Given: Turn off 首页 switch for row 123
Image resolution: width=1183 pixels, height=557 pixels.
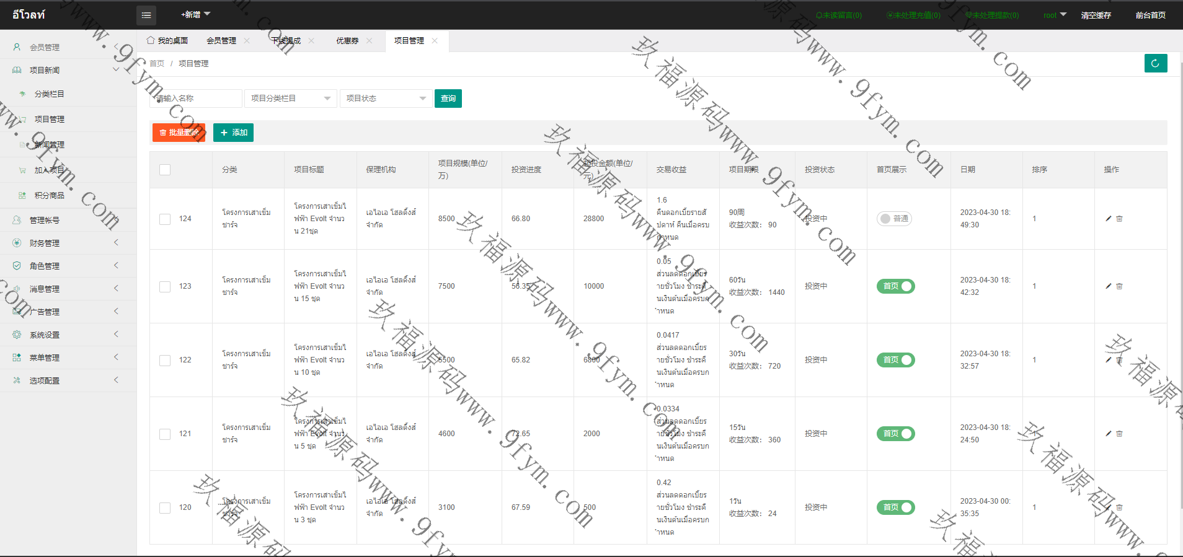Looking at the screenshot, I should point(895,286).
